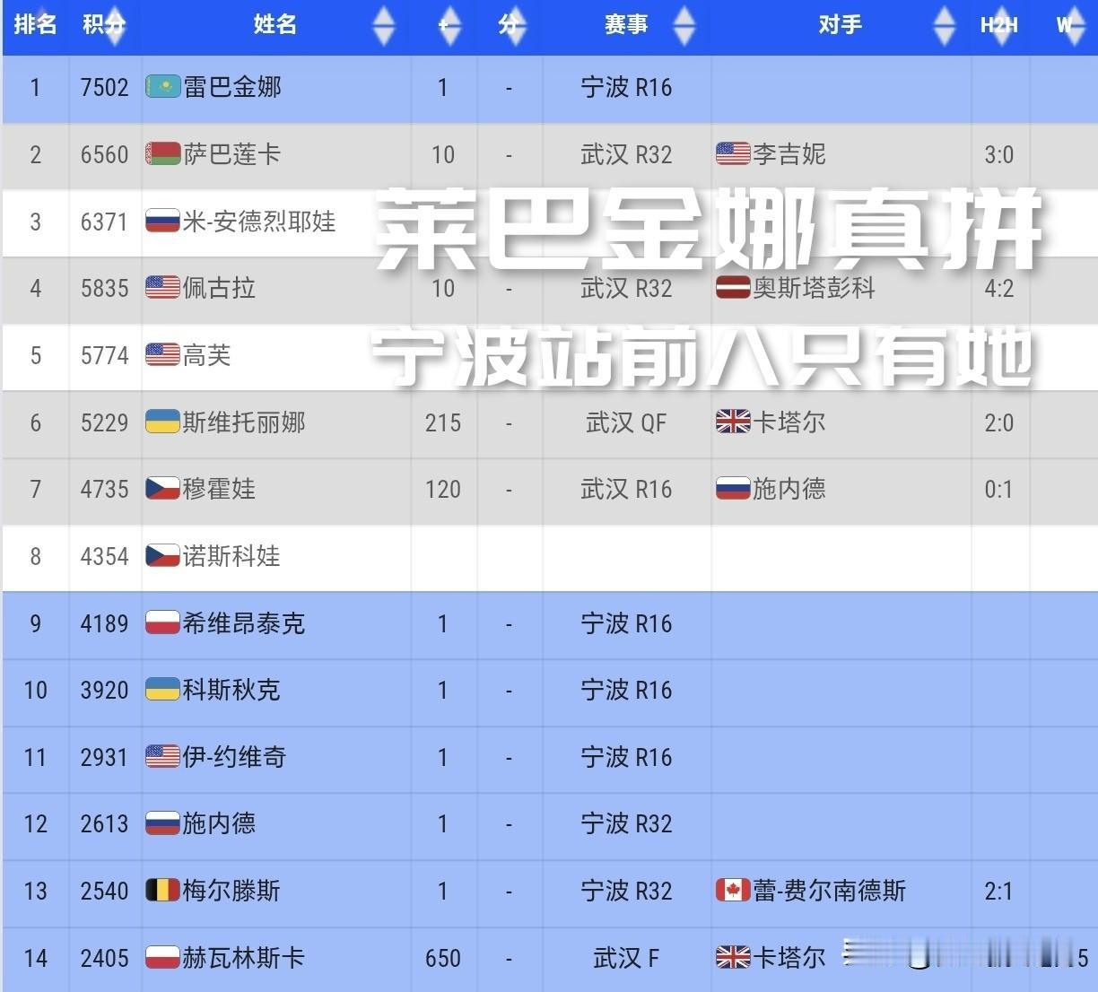Click 宁波 R16 event in 雷巴金娜 row

(626, 87)
